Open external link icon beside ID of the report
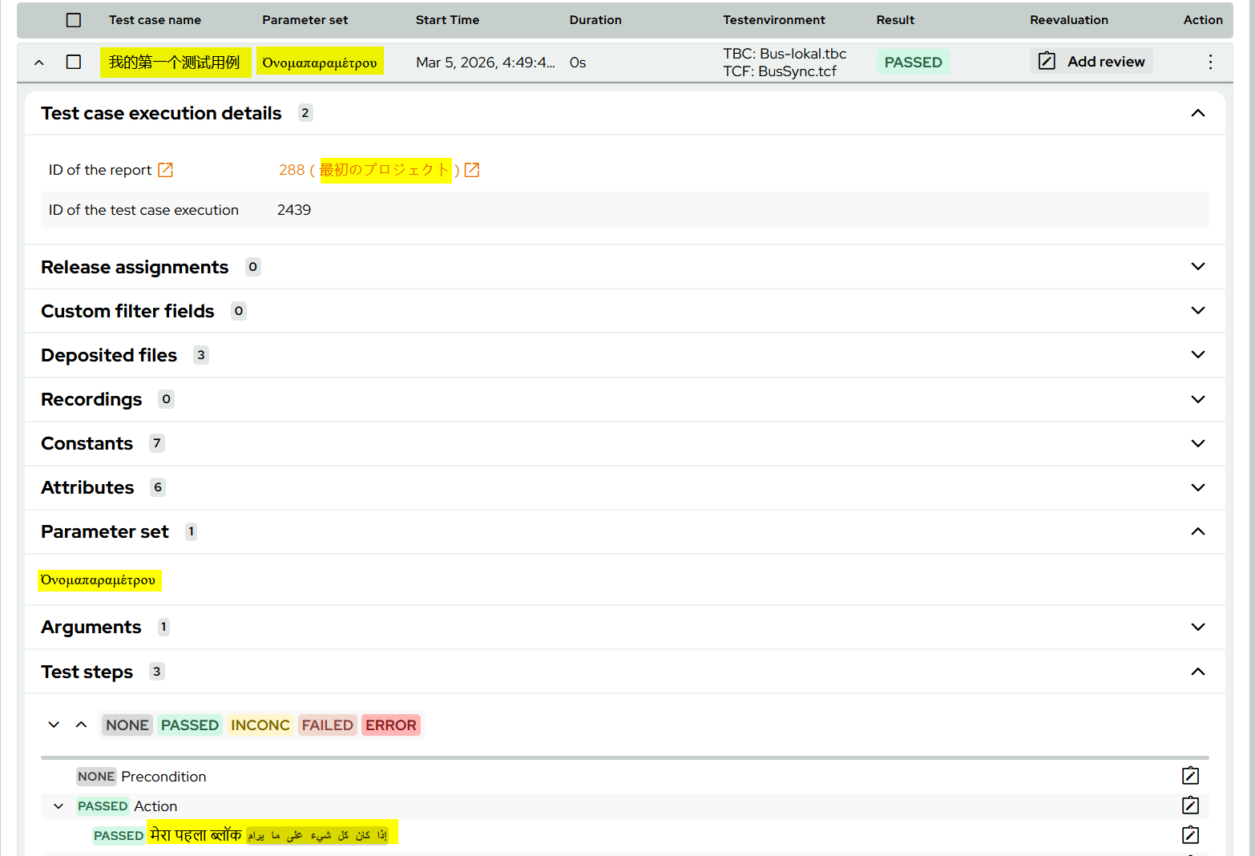1255x856 pixels. tap(165, 170)
